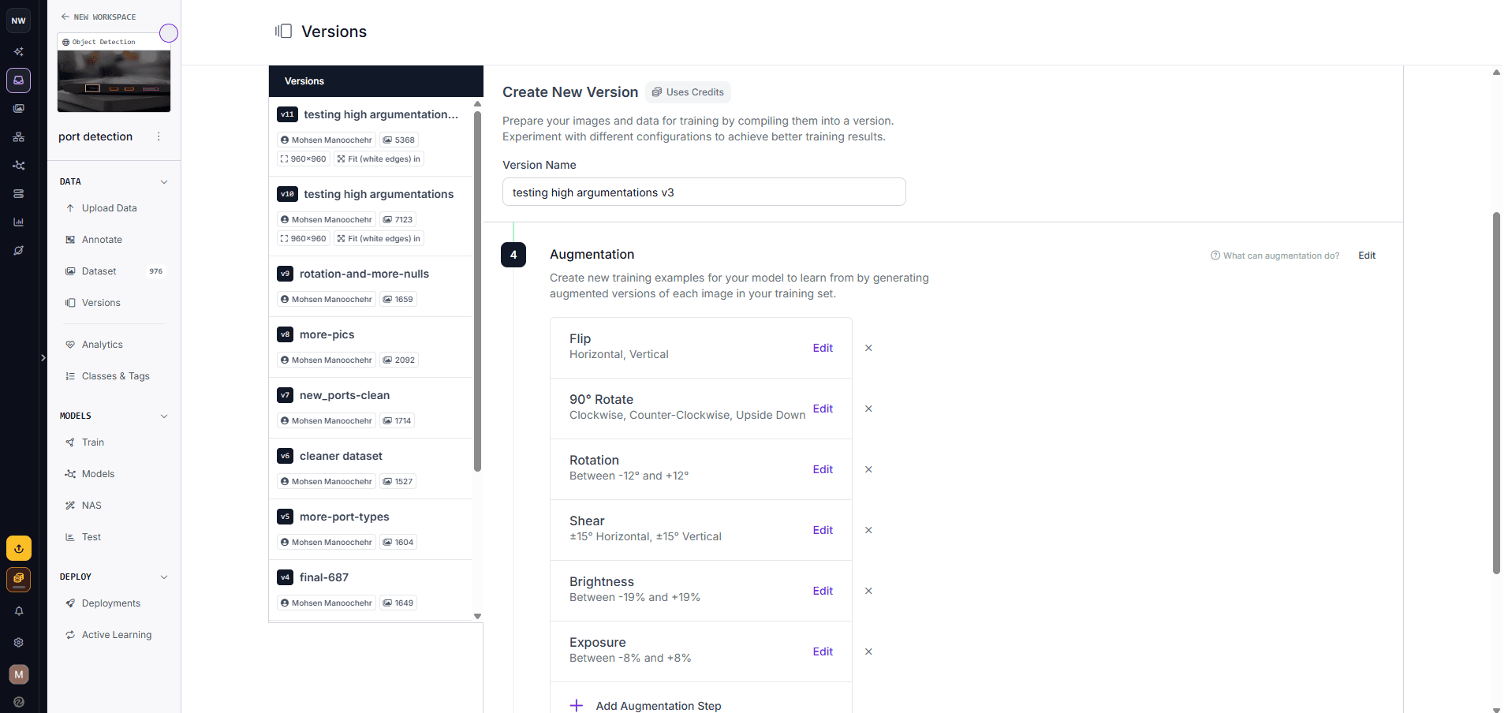Collapse the MODELS section
The image size is (1512, 713).
point(164,416)
